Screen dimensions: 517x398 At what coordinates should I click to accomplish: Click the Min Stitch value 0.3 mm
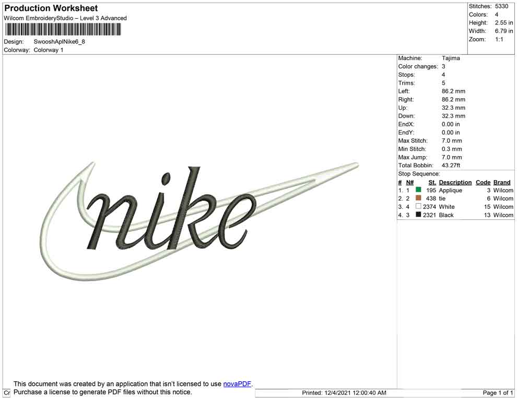(x=452, y=149)
